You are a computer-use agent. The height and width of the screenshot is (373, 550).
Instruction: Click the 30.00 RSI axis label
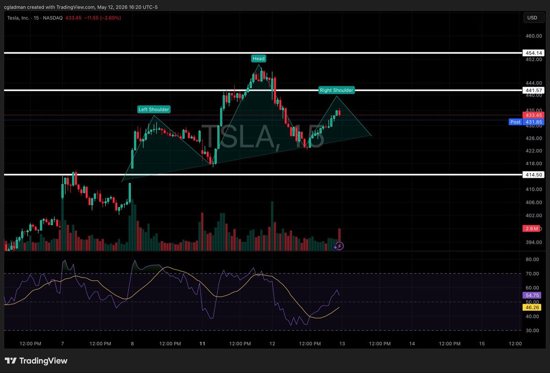pyautogui.click(x=532, y=330)
